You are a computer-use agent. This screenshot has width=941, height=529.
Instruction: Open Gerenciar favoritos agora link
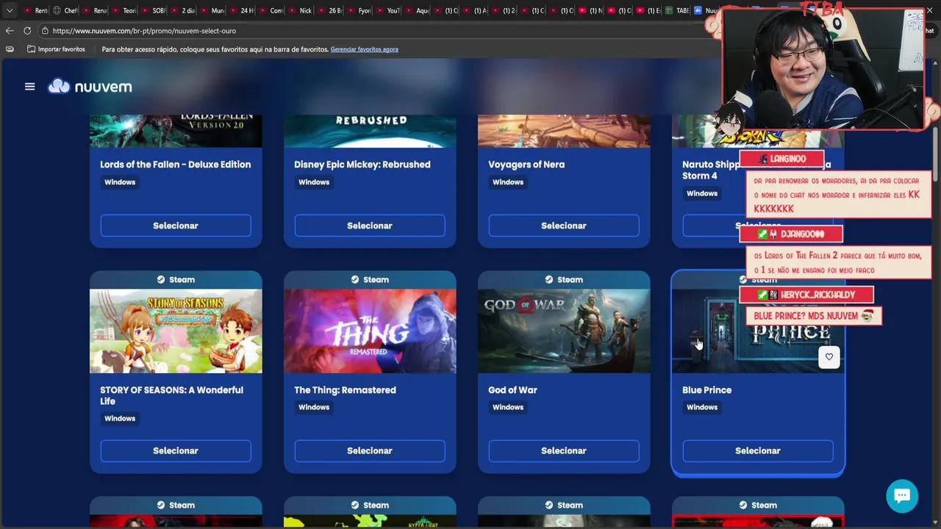(364, 49)
